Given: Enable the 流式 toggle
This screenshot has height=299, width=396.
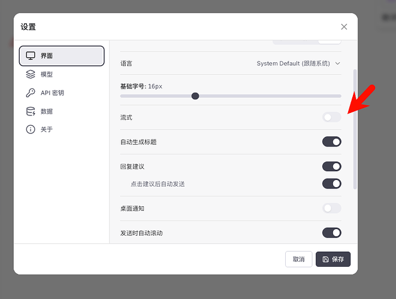Looking at the screenshot, I should pos(332,117).
